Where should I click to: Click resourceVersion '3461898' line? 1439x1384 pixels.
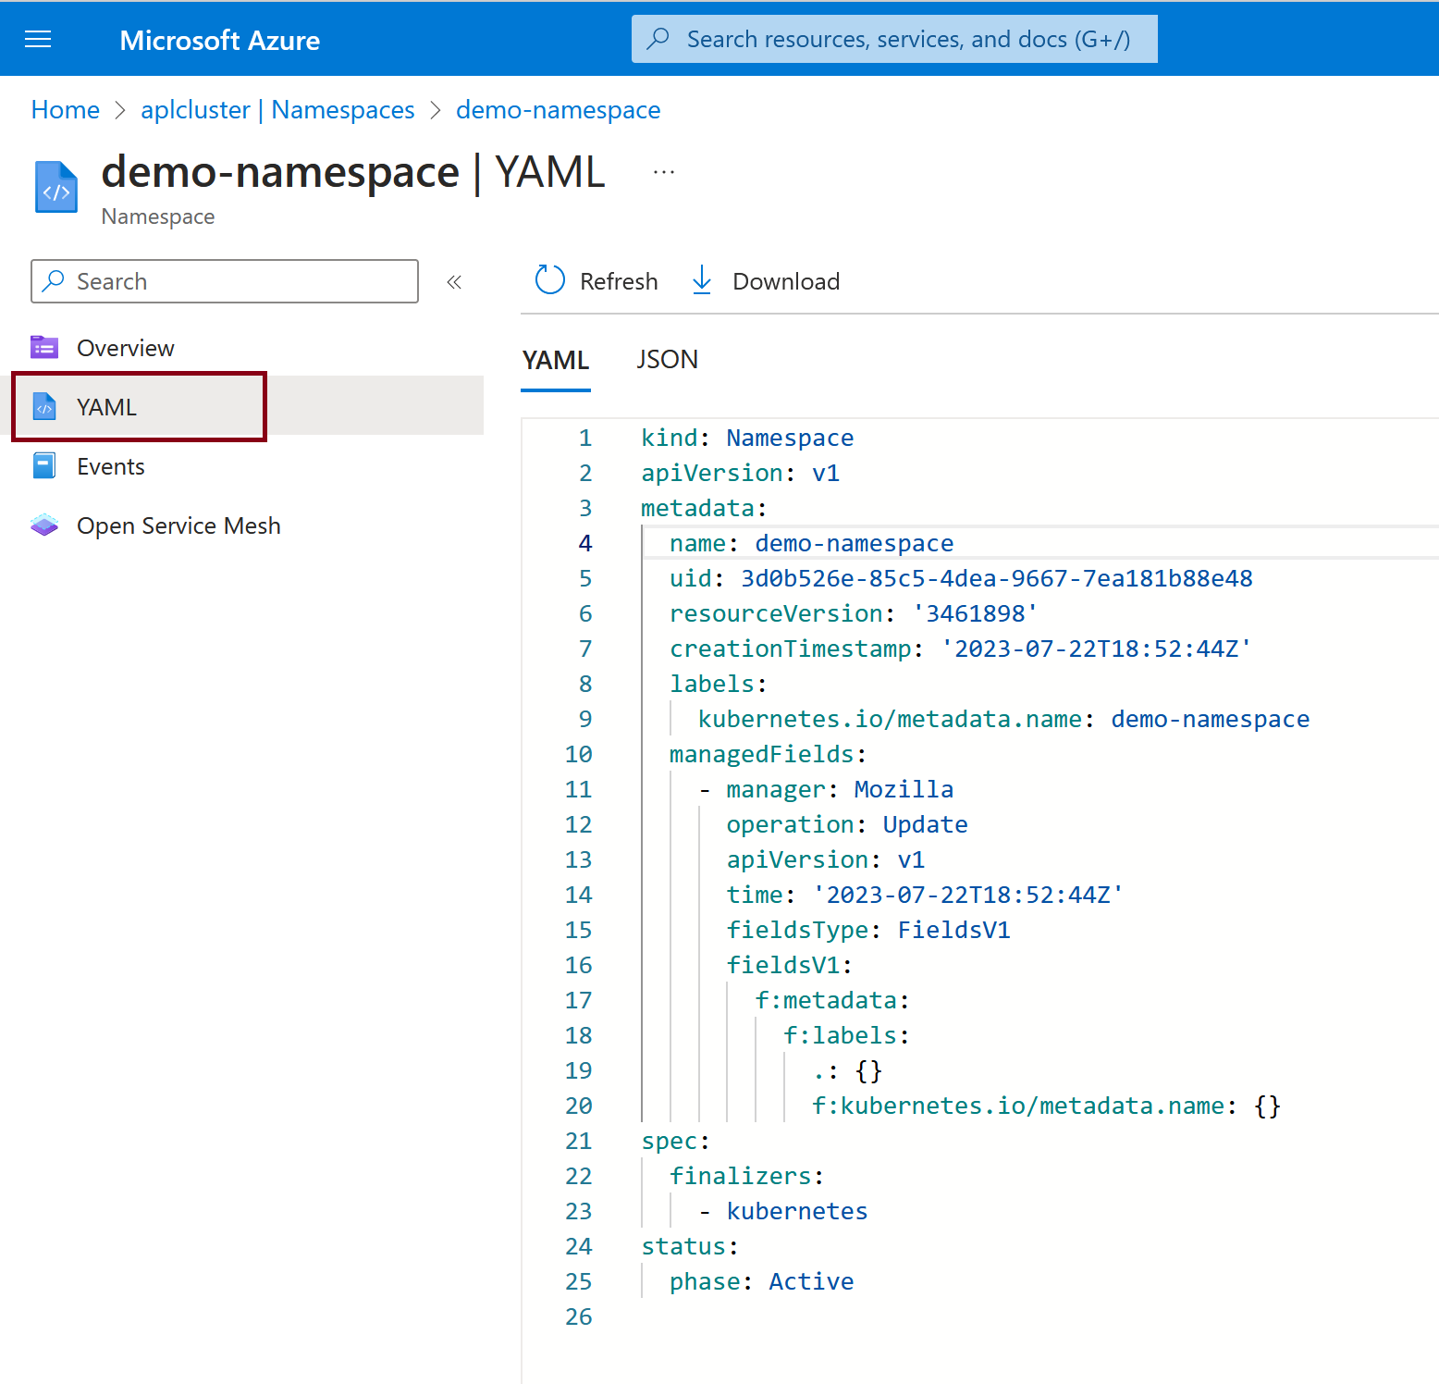tap(855, 613)
